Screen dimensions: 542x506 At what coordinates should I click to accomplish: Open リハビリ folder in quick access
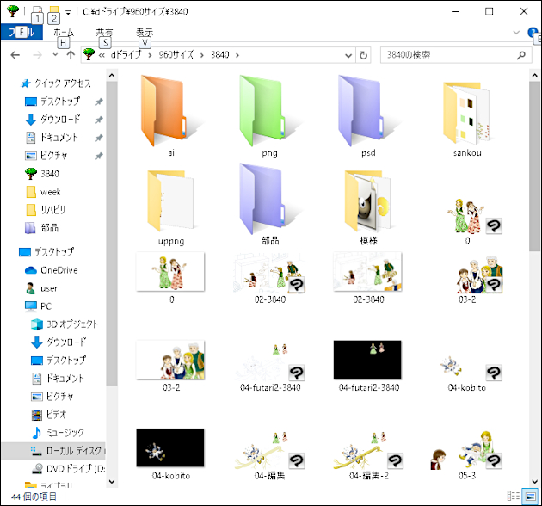(46, 210)
